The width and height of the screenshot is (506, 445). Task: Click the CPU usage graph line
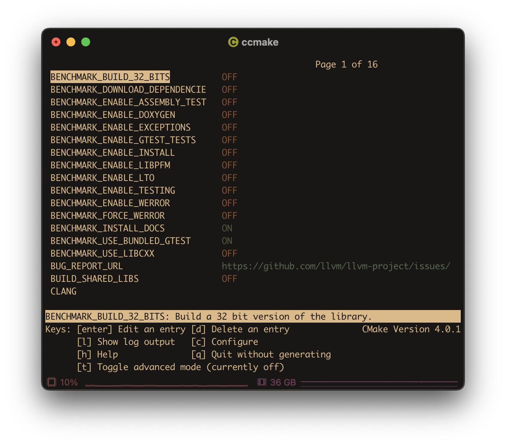(166, 385)
